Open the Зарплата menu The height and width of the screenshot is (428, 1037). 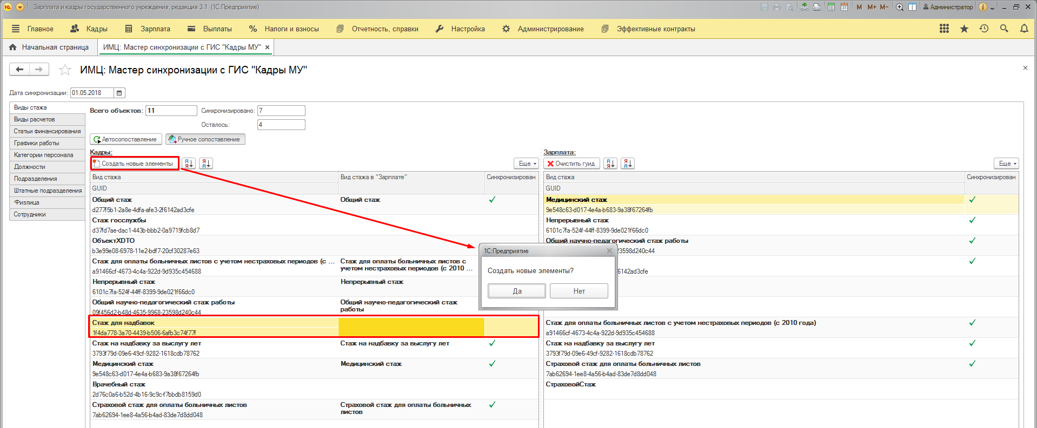coord(148,29)
